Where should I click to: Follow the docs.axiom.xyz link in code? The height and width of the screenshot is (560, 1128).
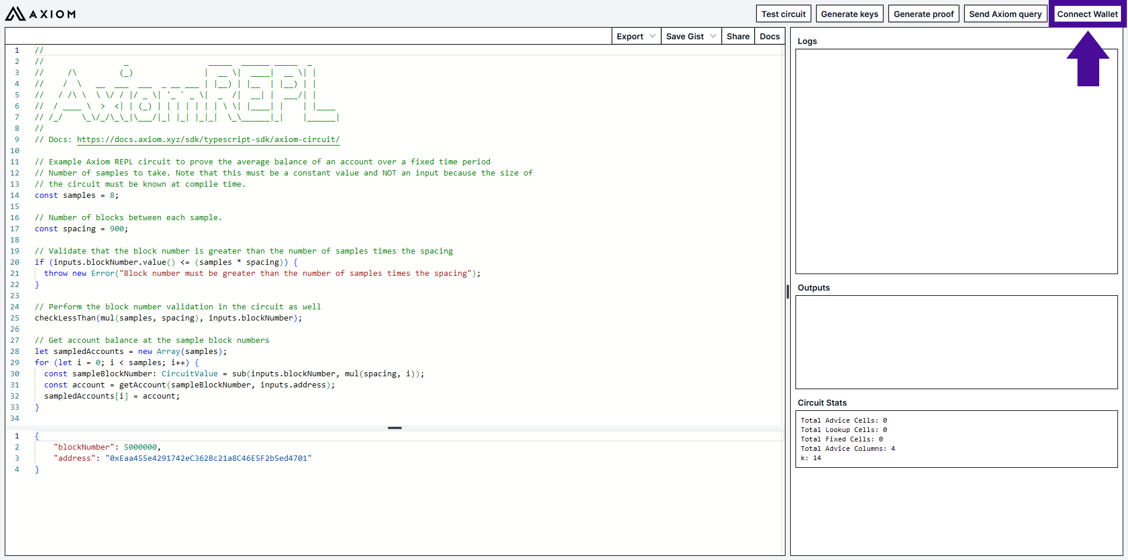208,140
